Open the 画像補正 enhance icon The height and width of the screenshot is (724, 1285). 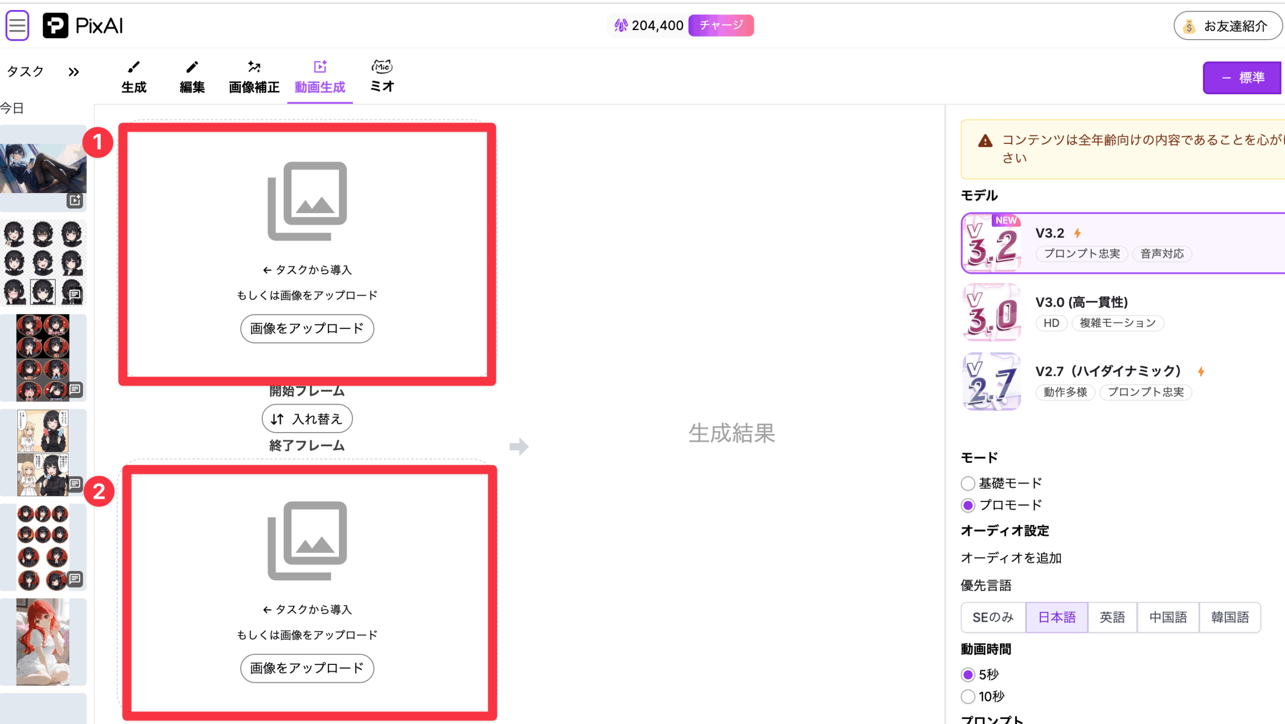point(254,67)
